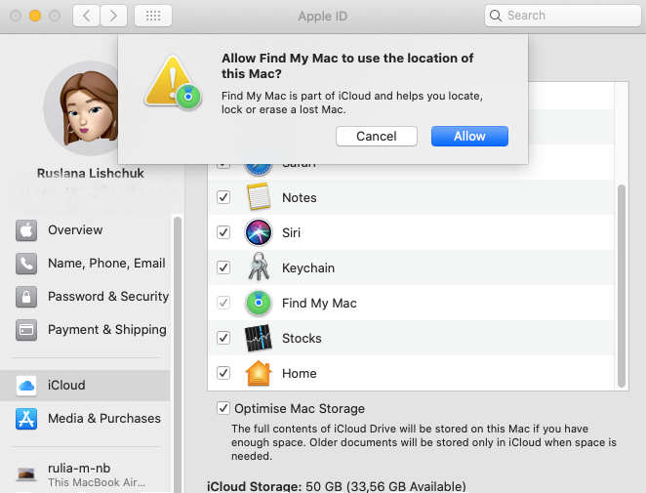The width and height of the screenshot is (646, 493).
Task: Click the Find My Mac label in list
Action: click(x=319, y=304)
